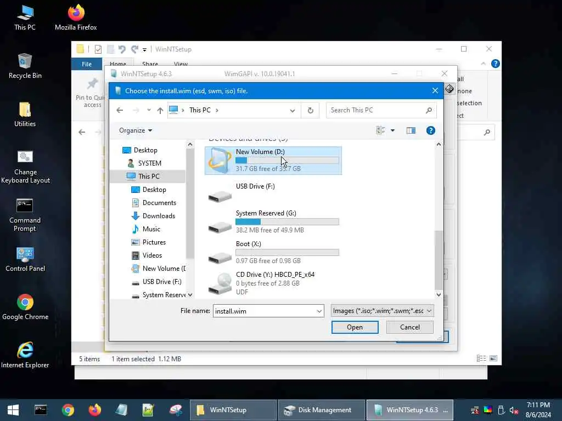The width and height of the screenshot is (562, 421).
Task: Select This PC in navigation tree
Action: tap(148, 177)
